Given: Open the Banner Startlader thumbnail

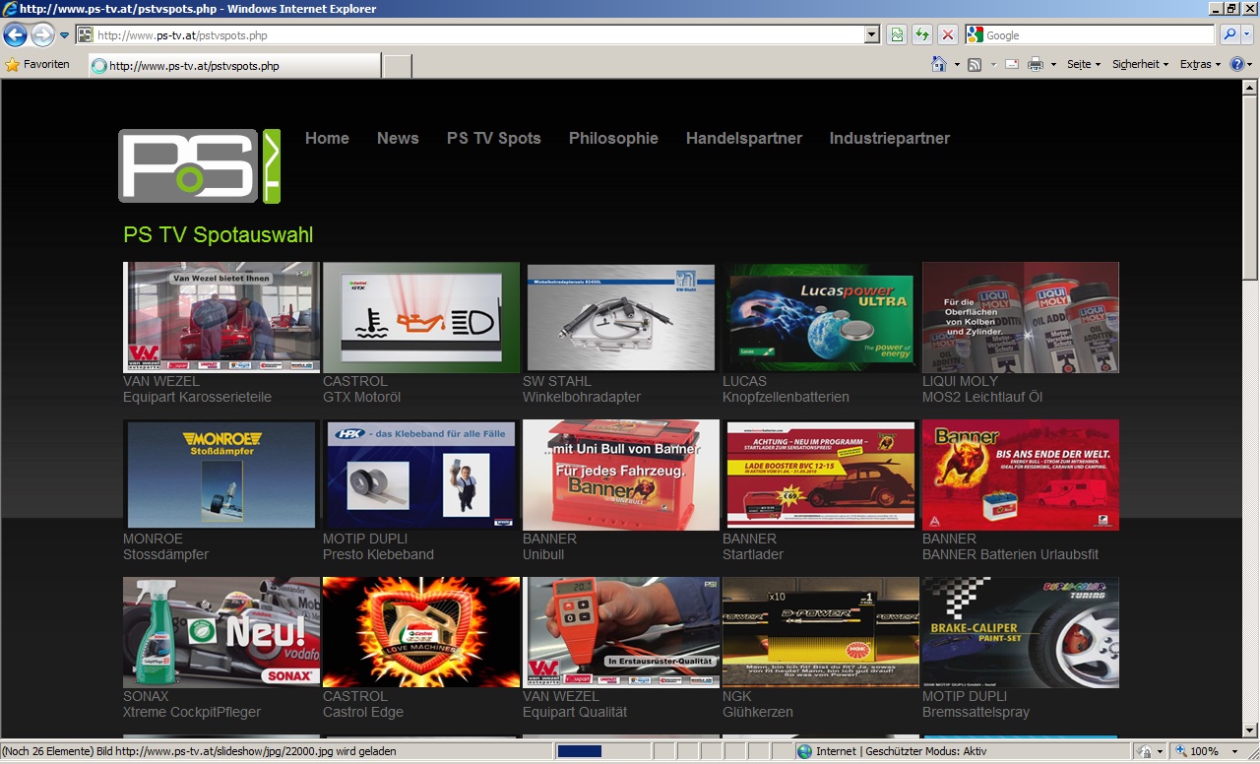Looking at the screenshot, I should (x=821, y=475).
